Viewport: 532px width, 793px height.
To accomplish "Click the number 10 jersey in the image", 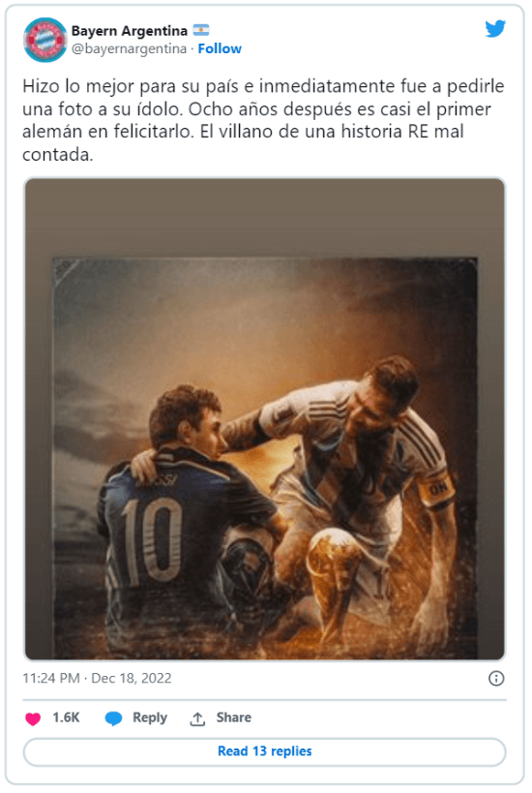I will click(x=152, y=537).
